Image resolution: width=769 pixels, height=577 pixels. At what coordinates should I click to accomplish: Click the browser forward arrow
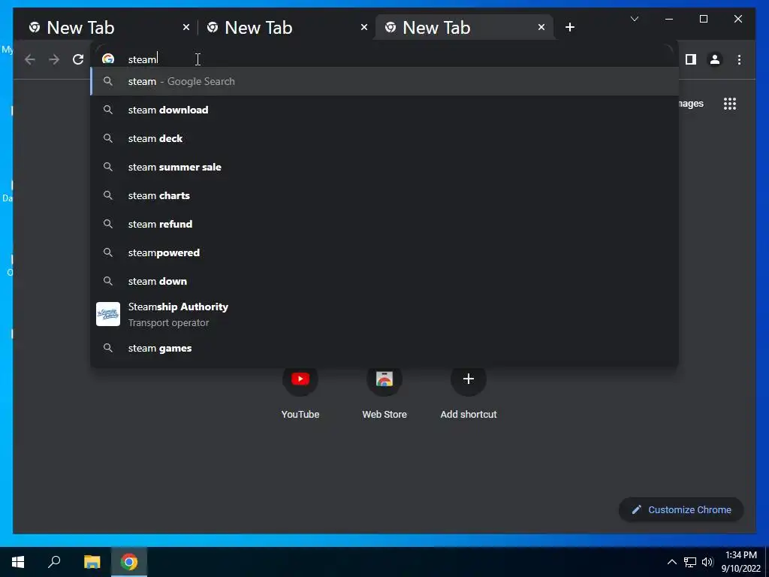(x=54, y=60)
